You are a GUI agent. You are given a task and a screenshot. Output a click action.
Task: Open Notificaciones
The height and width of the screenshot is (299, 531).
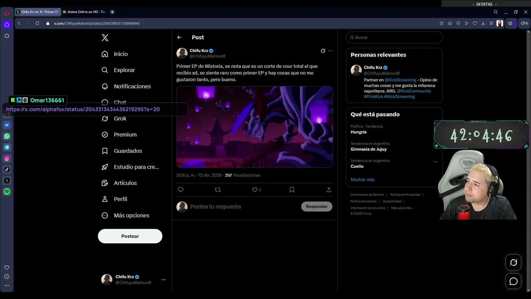(127, 86)
